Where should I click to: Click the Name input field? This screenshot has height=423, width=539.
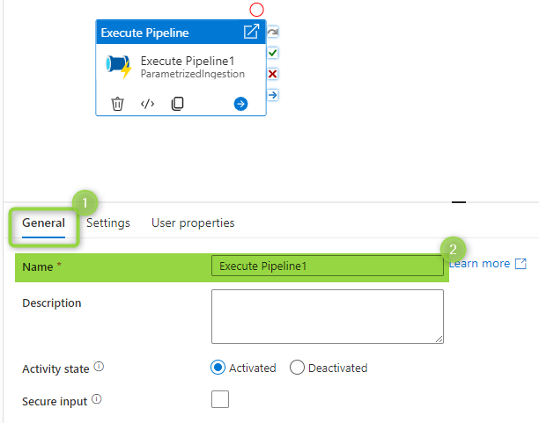coord(328,266)
